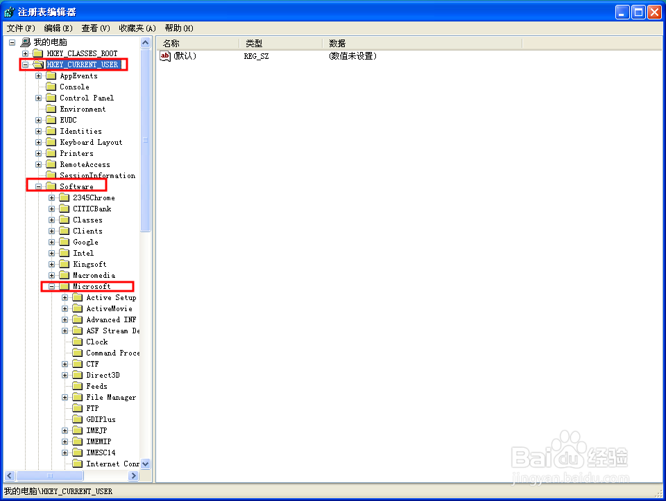
Task: Click the open folder icon of HKEY_CURRENT_USER
Action: 38,64
